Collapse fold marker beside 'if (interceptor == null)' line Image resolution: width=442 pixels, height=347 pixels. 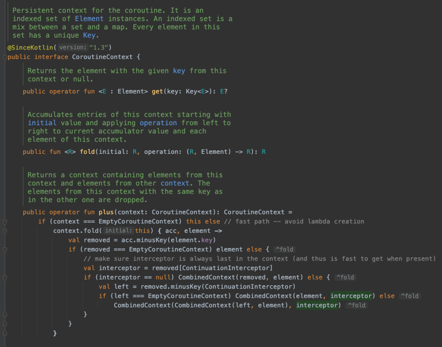pos(5,278)
